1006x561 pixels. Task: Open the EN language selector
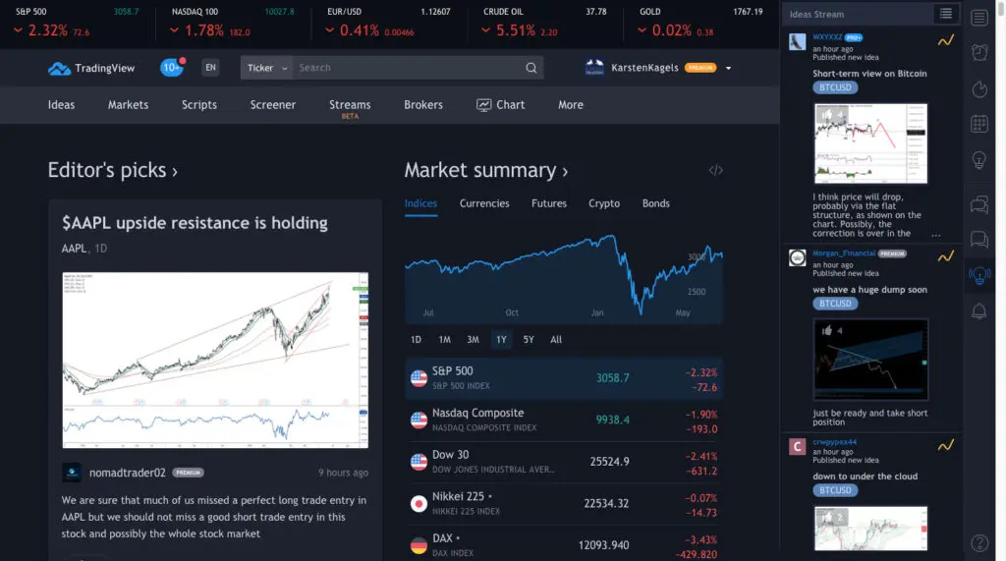(209, 68)
